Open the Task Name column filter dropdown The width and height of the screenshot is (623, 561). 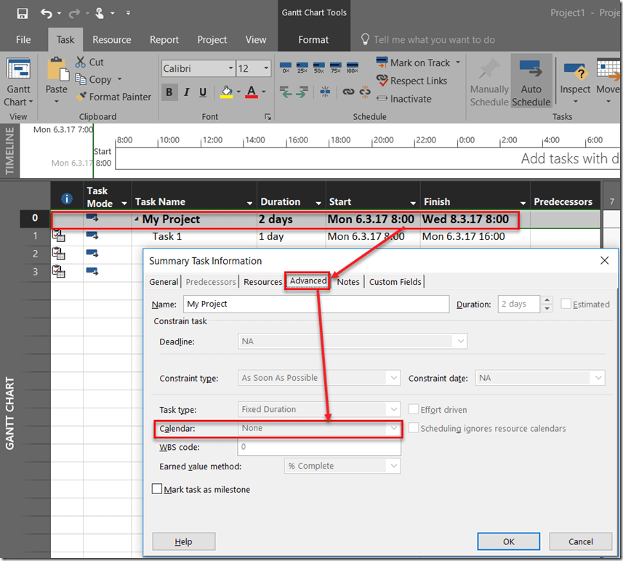[x=250, y=203]
